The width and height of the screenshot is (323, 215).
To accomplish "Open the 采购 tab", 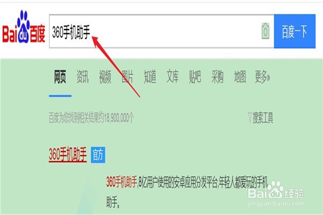I will (x=217, y=76).
